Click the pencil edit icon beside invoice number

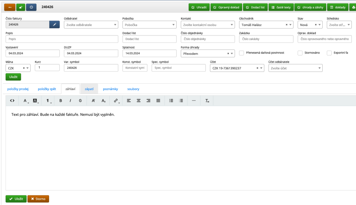54,25
